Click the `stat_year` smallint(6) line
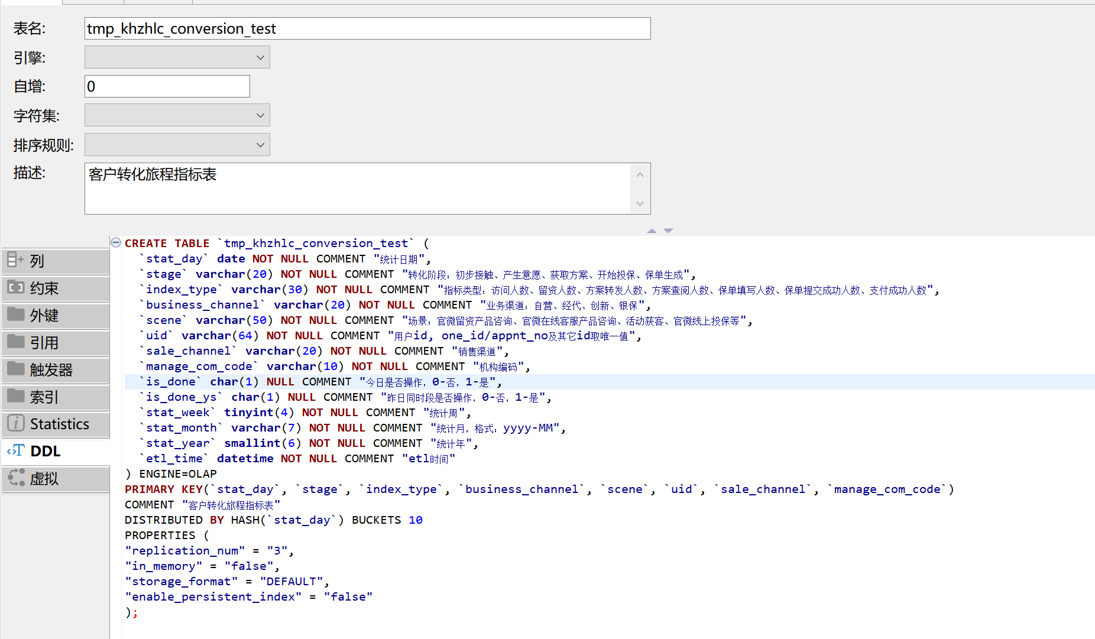Image resolution: width=1095 pixels, height=639 pixels. click(309, 443)
